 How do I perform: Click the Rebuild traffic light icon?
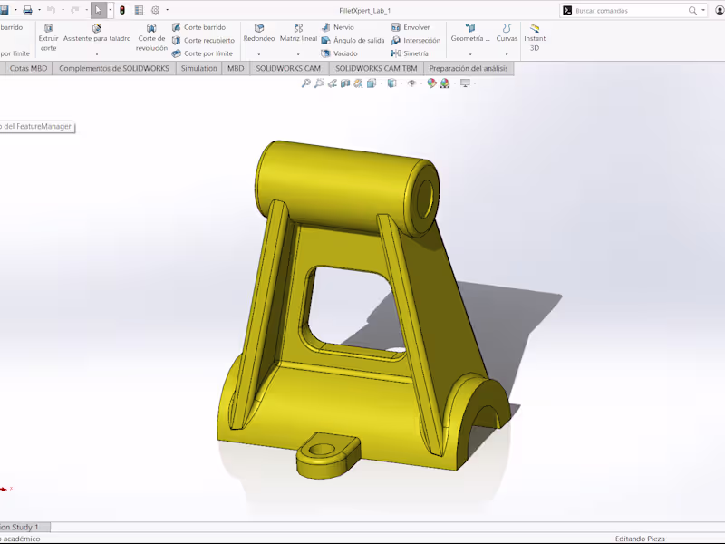click(x=122, y=10)
